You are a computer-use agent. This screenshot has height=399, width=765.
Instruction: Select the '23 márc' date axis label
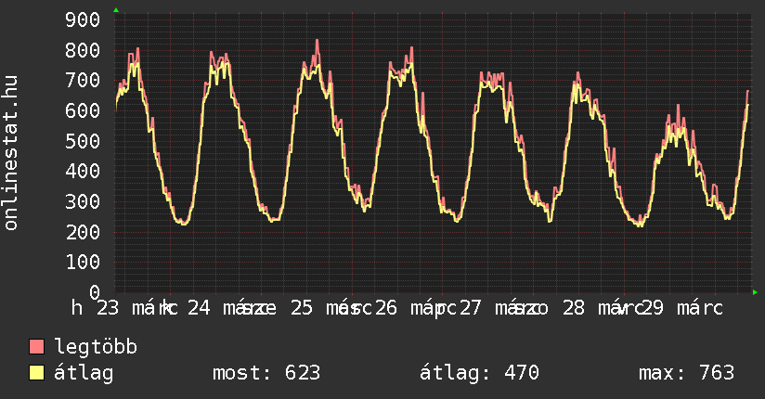point(130,308)
